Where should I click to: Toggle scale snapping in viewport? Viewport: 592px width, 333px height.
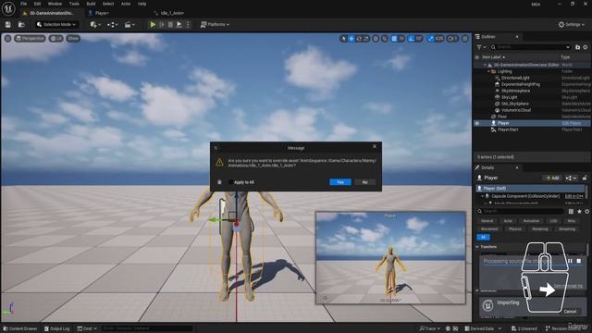pos(431,39)
